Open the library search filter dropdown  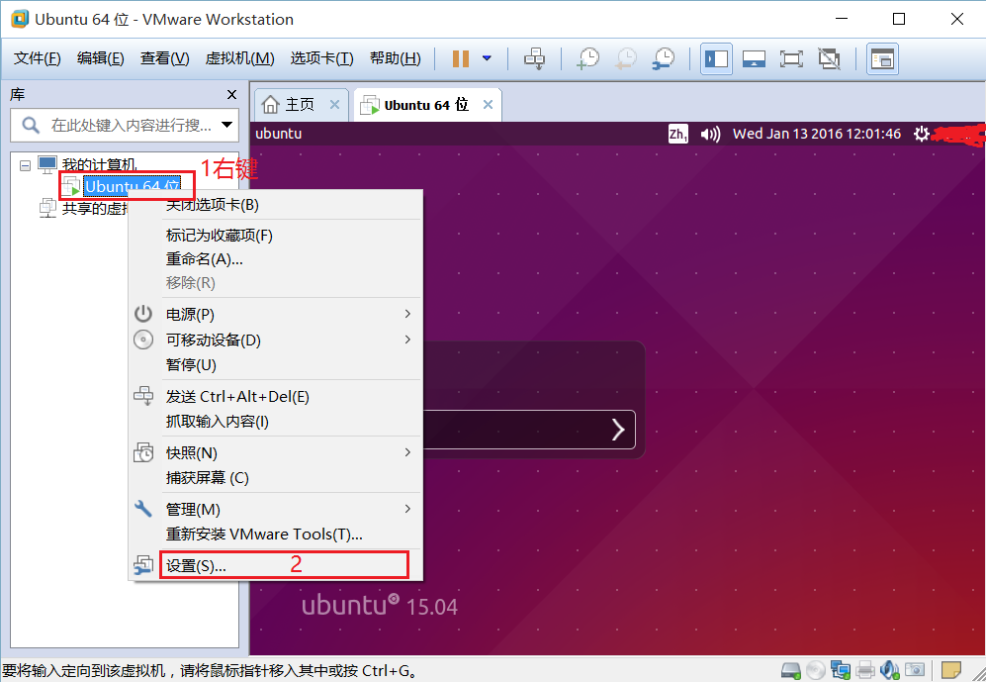point(227,125)
